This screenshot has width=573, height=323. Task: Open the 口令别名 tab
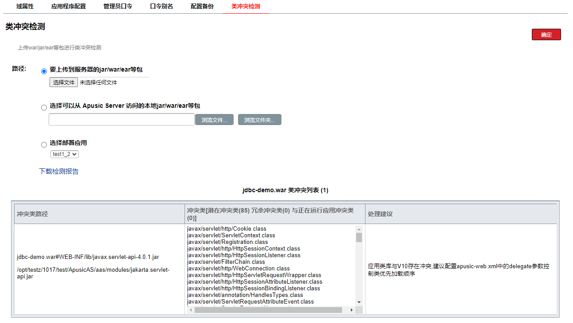click(x=162, y=7)
